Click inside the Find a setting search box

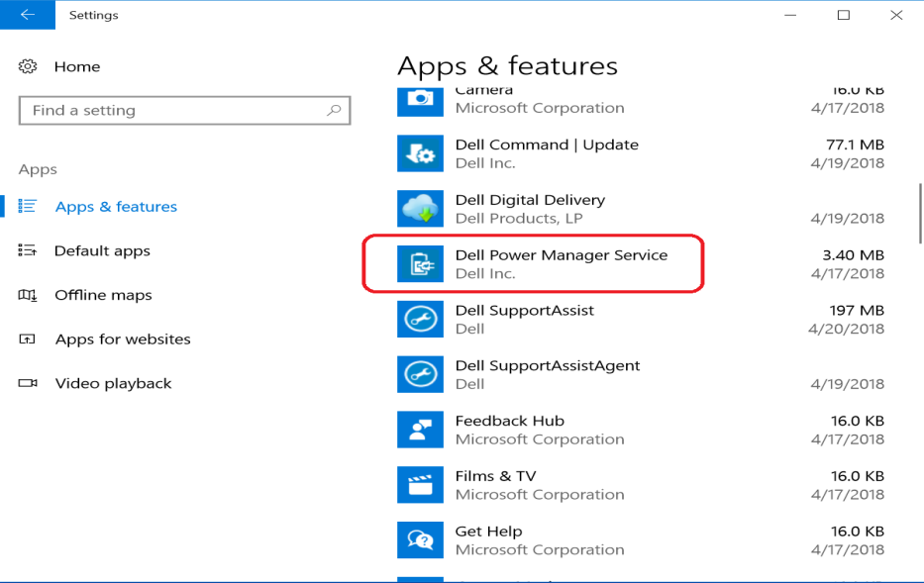point(184,110)
